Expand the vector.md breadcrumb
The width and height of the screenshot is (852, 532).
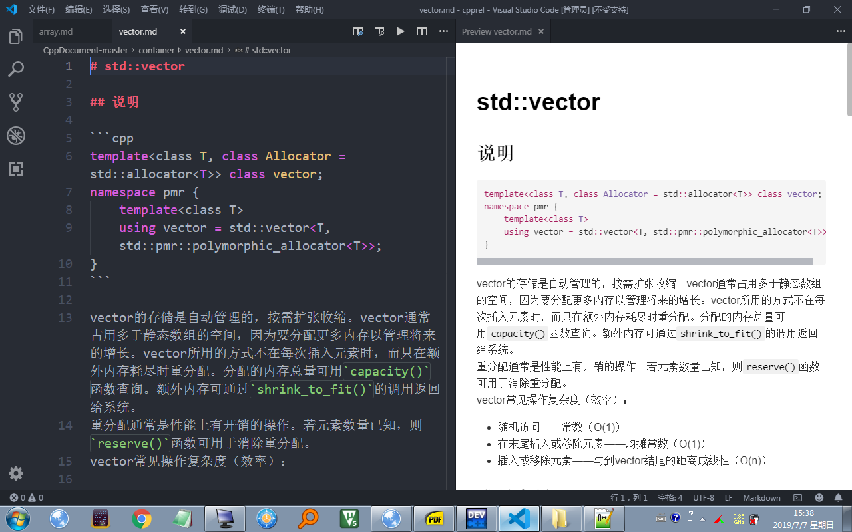[204, 50]
